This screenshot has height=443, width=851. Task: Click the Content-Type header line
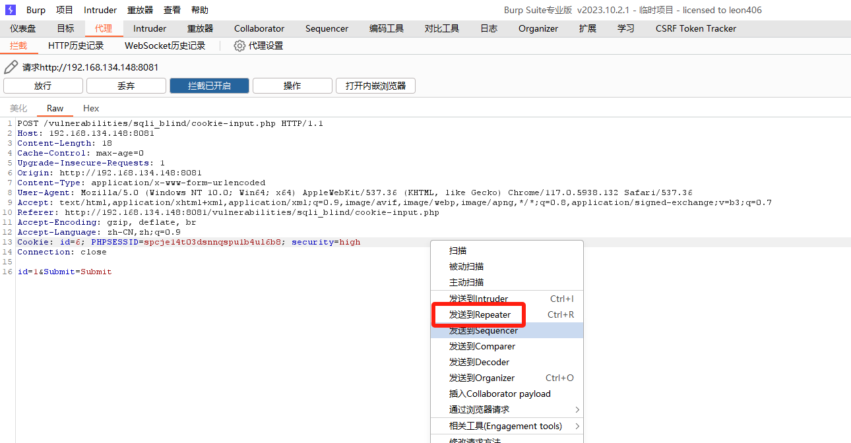tap(141, 183)
